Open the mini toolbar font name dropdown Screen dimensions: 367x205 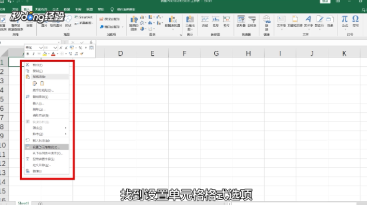pyautogui.click(x=41, y=48)
